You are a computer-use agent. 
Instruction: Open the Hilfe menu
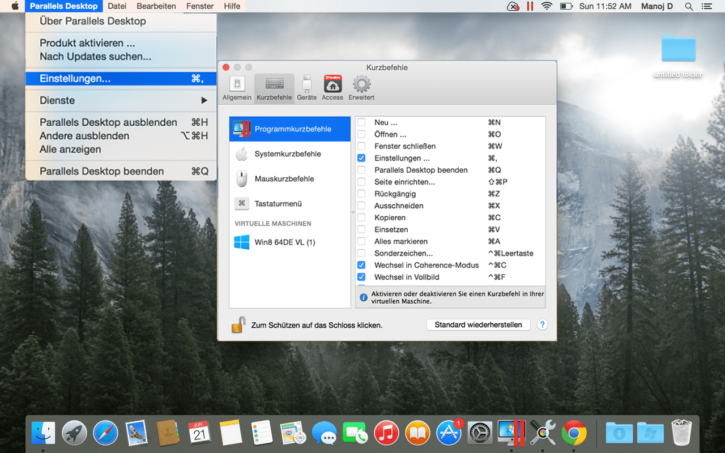(232, 6)
